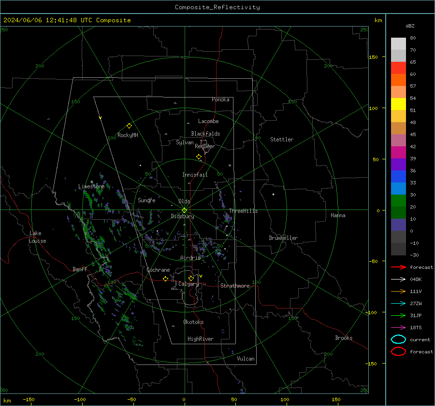Click the Okotoks city label
The width and height of the screenshot is (435, 406).
193,322
